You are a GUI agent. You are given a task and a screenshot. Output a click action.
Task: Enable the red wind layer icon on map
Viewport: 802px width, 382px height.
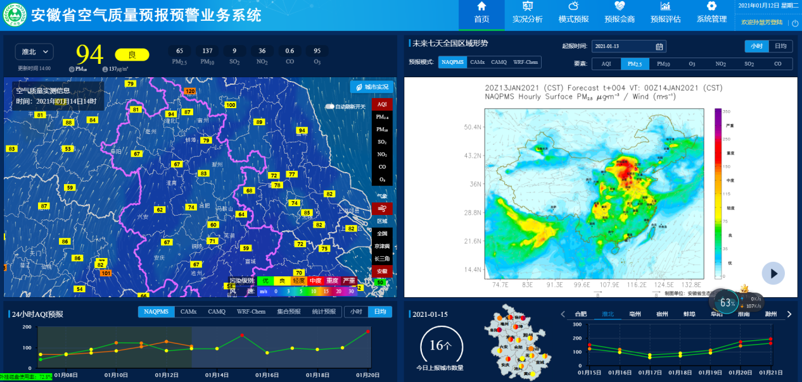pyautogui.click(x=382, y=208)
